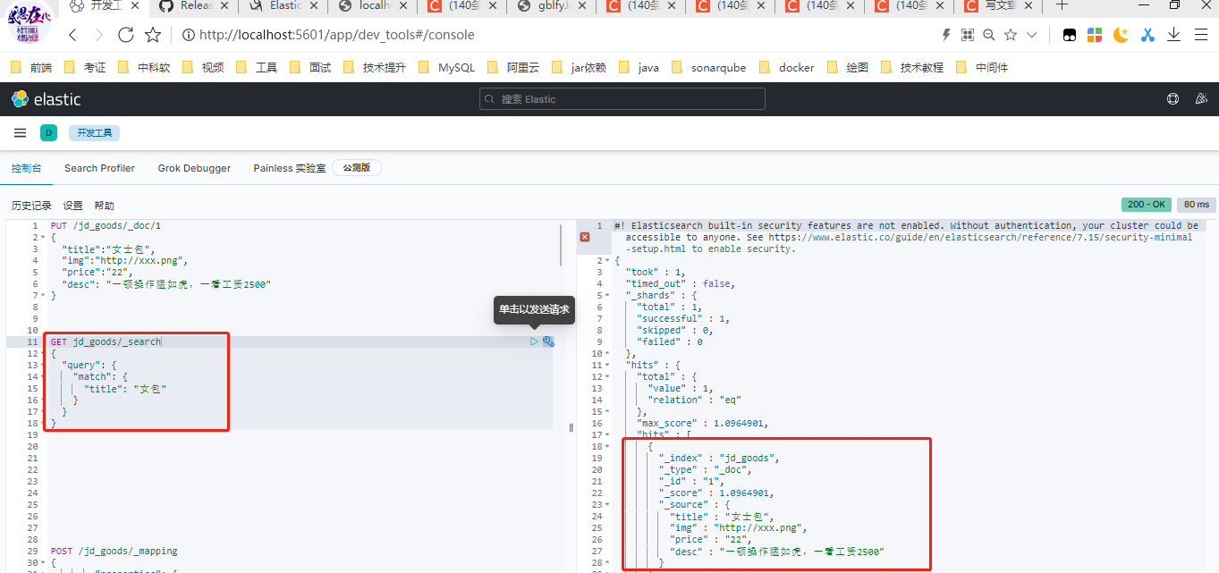Screen dimensions: 1219x573
Task: Click the request editor vertical scrollbar
Action: click(x=562, y=245)
